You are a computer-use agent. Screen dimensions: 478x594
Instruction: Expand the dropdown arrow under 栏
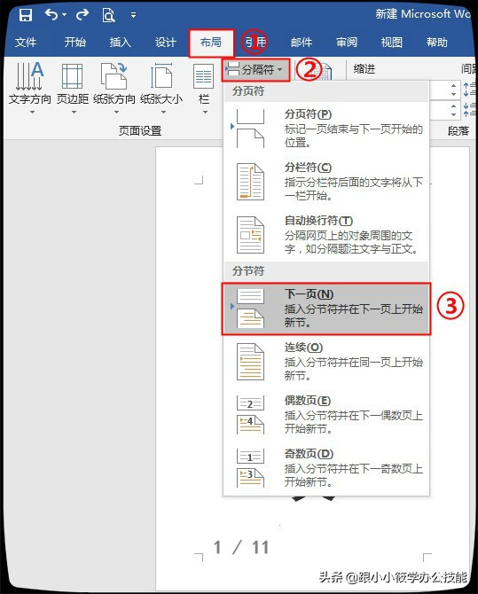coord(205,112)
